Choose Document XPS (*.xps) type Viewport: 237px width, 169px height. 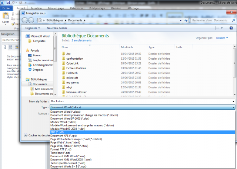coord(143,136)
